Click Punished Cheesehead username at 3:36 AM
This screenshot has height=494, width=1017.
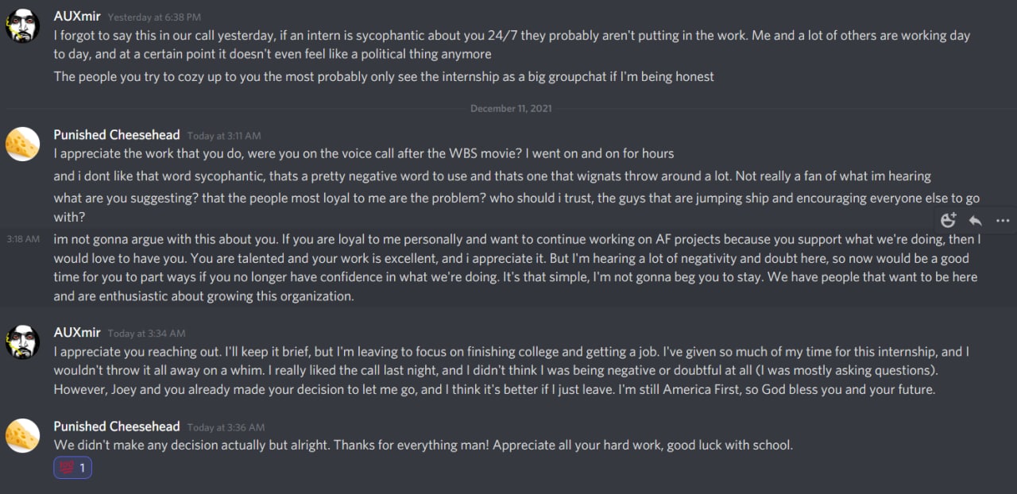click(x=117, y=426)
